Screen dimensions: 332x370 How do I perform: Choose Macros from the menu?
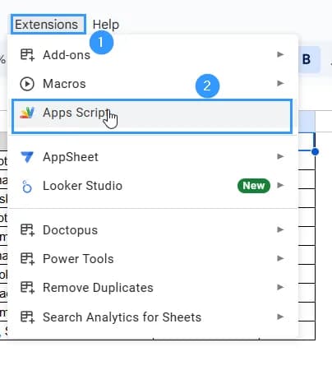pyautogui.click(x=153, y=84)
